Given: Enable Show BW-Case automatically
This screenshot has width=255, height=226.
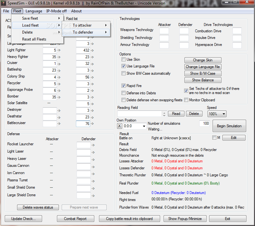Looking at the screenshot, I should (123, 73).
